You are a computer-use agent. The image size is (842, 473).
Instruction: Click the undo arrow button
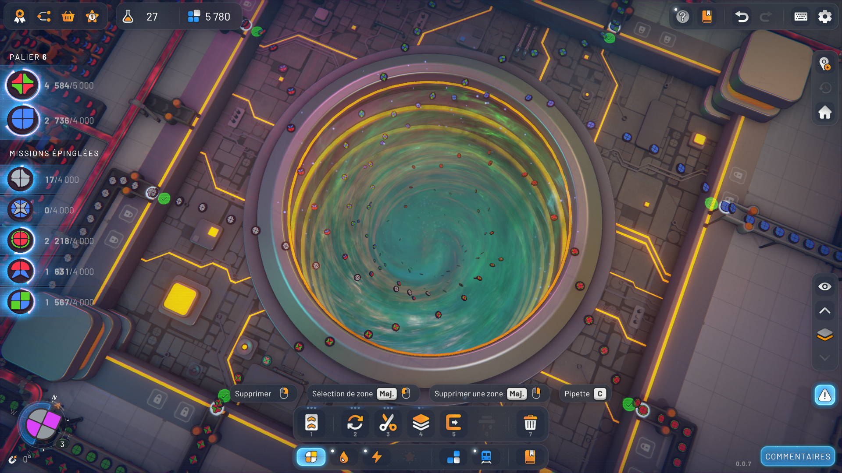[742, 17]
